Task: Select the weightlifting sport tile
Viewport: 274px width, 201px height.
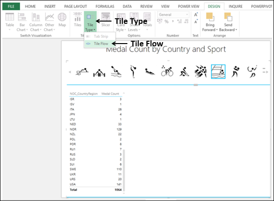Action: [x=99, y=72]
